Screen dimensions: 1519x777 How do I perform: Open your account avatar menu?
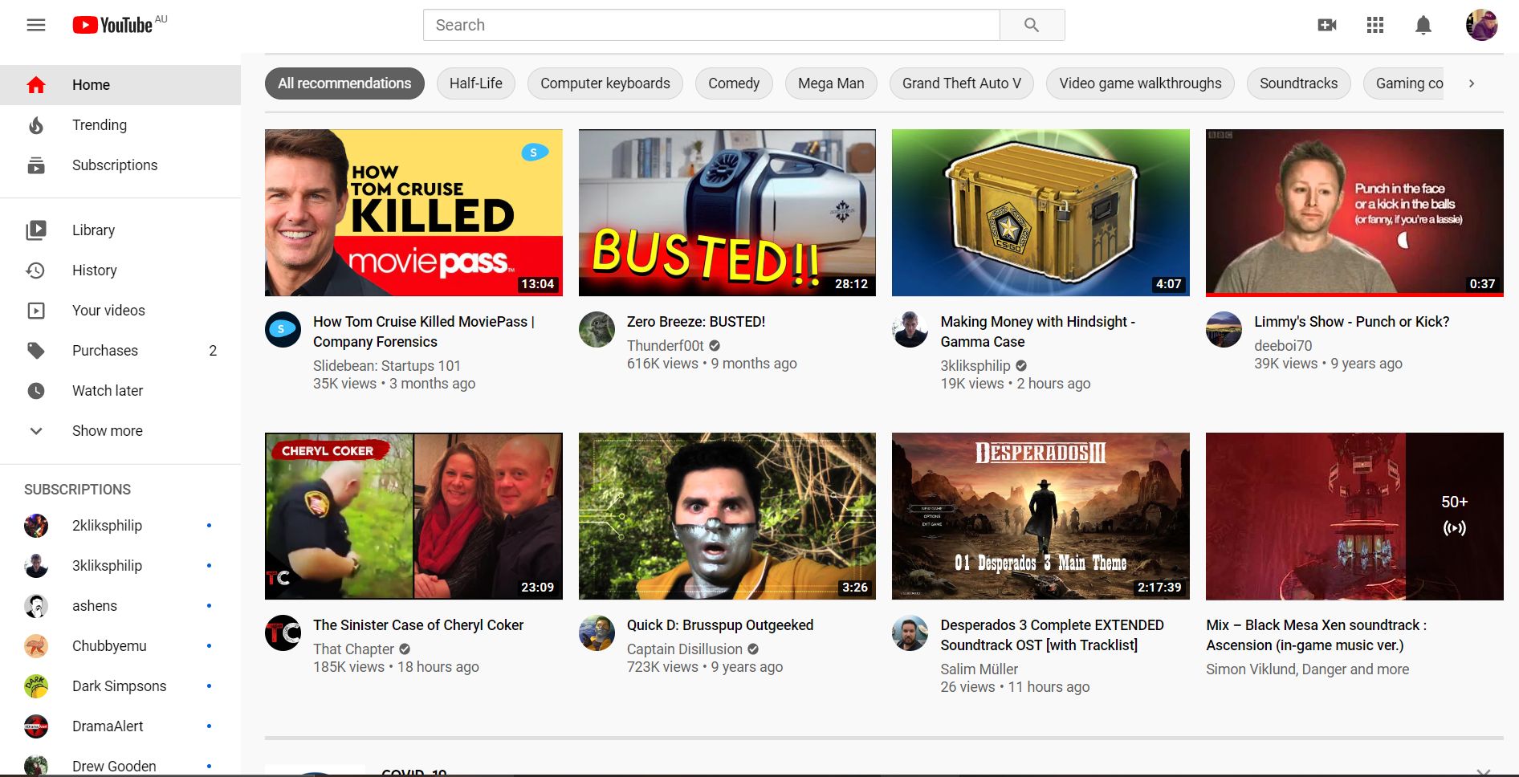tap(1481, 25)
